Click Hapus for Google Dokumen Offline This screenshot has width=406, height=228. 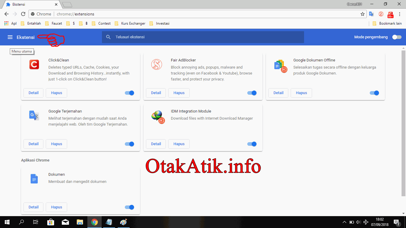[x=301, y=93]
